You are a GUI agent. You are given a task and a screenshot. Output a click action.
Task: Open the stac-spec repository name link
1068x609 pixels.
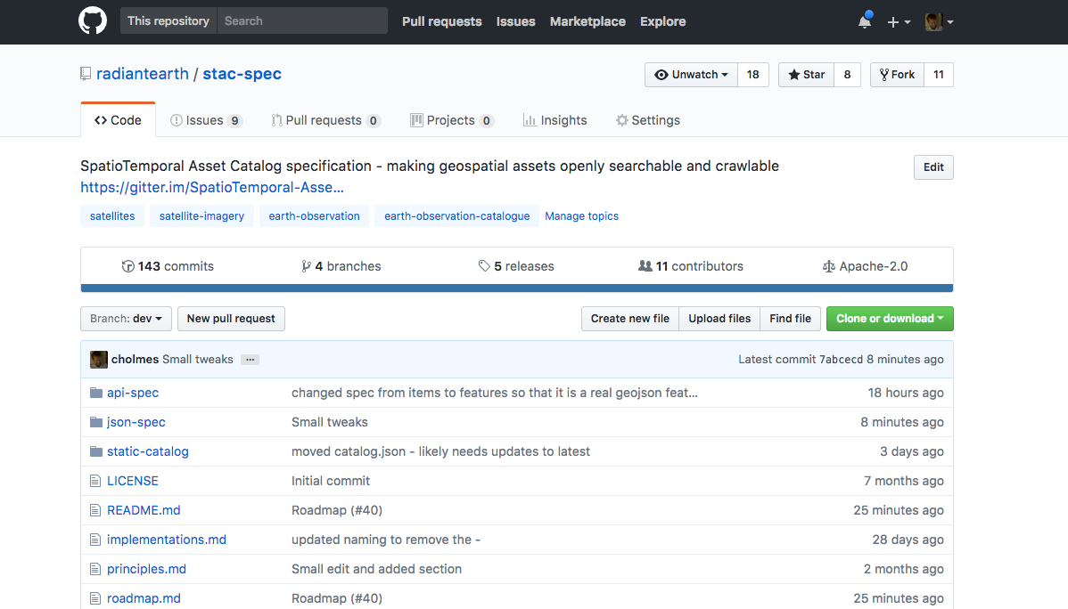(242, 74)
